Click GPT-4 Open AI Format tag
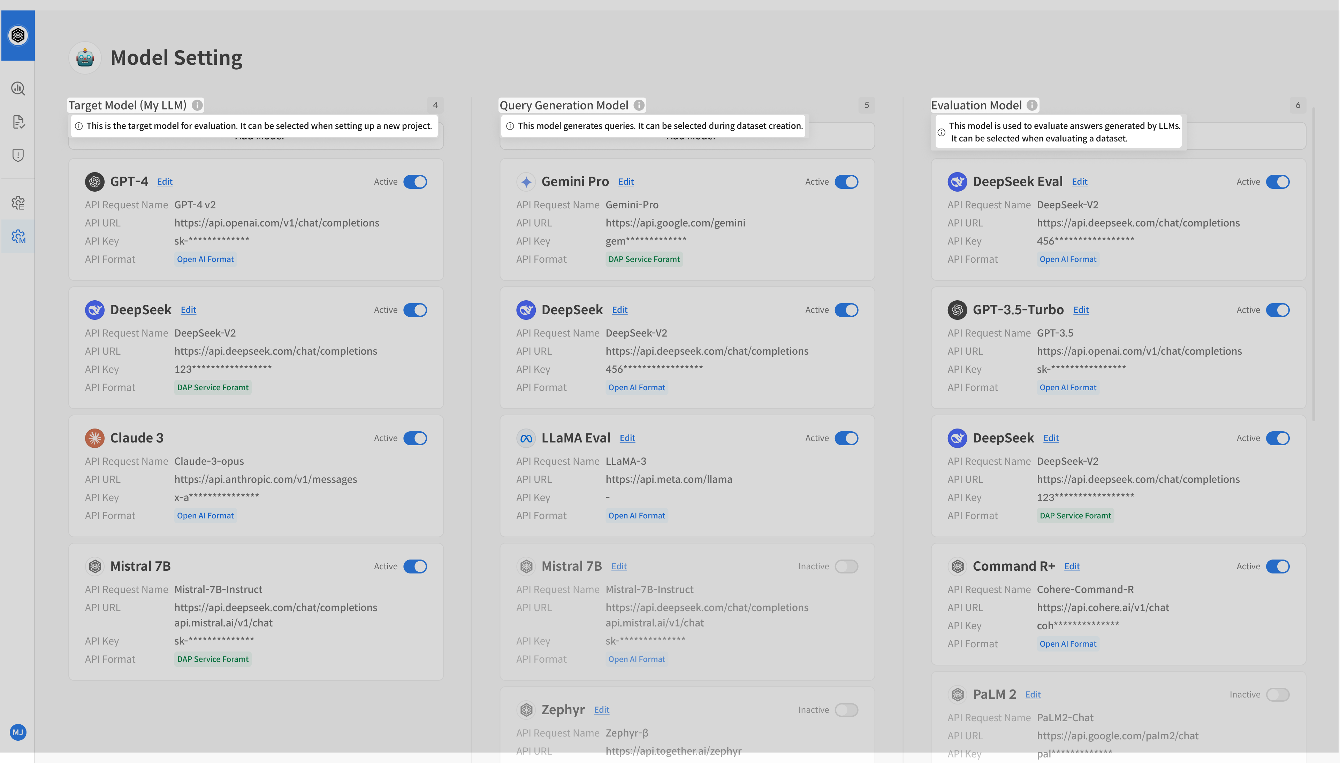 (x=206, y=260)
